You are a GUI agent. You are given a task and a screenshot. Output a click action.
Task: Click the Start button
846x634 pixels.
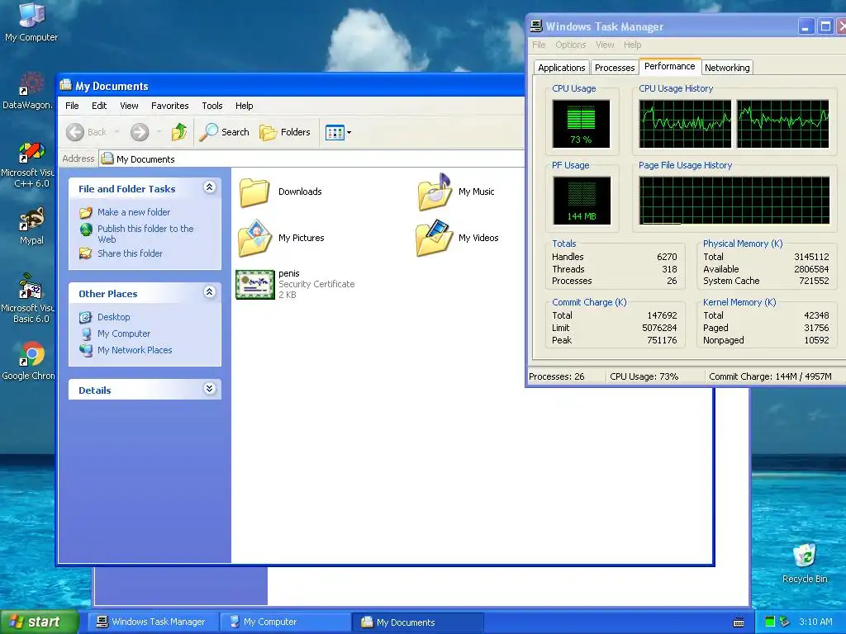tap(39, 622)
